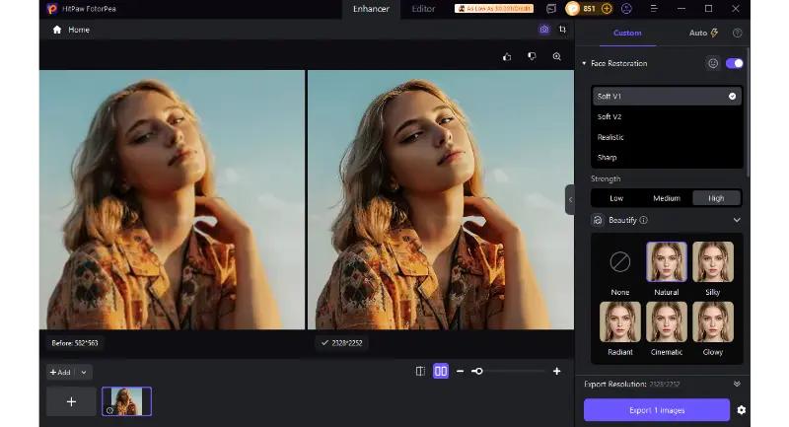Select Realistic model option

tap(667, 137)
